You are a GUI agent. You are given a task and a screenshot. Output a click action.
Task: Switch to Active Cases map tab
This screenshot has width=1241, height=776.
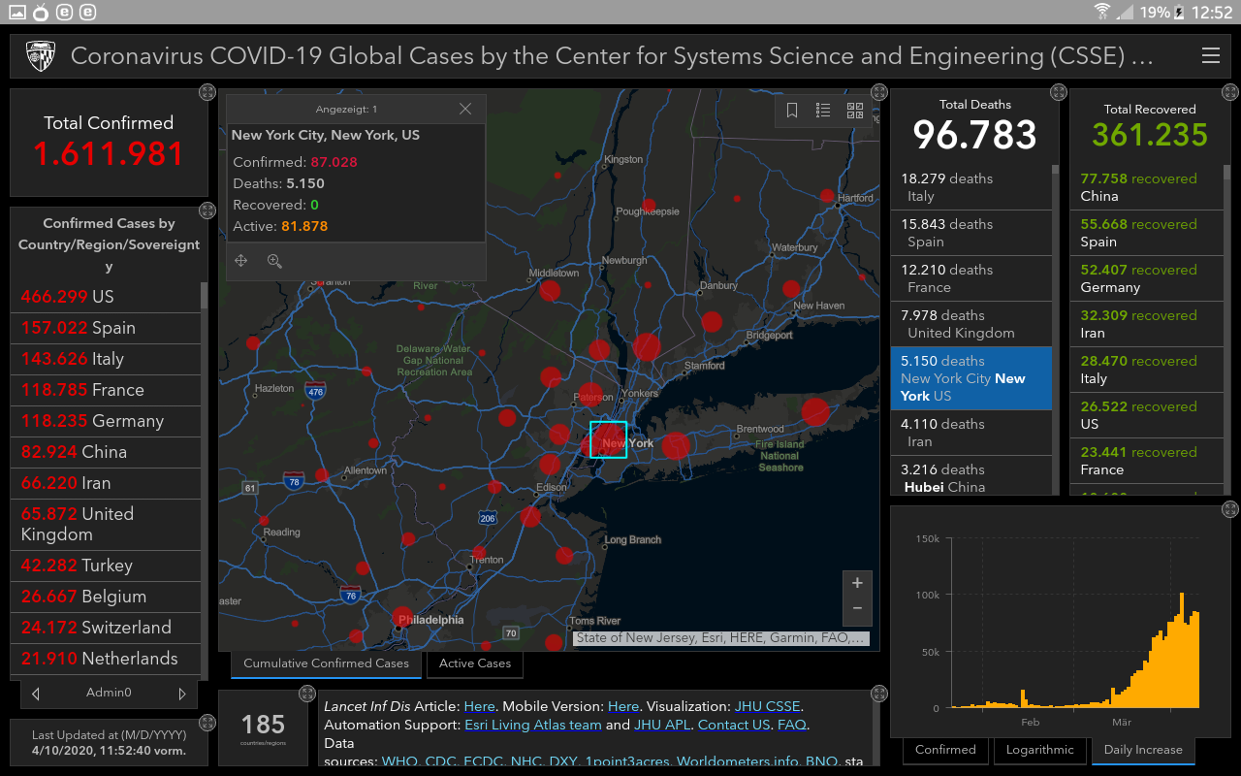(x=475, y=663)
